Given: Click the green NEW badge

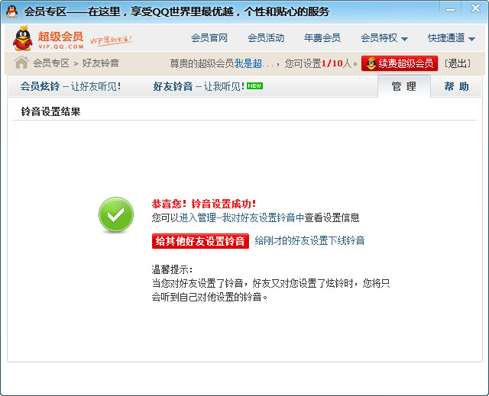Looking at the screenshot, I should point(254,86).
